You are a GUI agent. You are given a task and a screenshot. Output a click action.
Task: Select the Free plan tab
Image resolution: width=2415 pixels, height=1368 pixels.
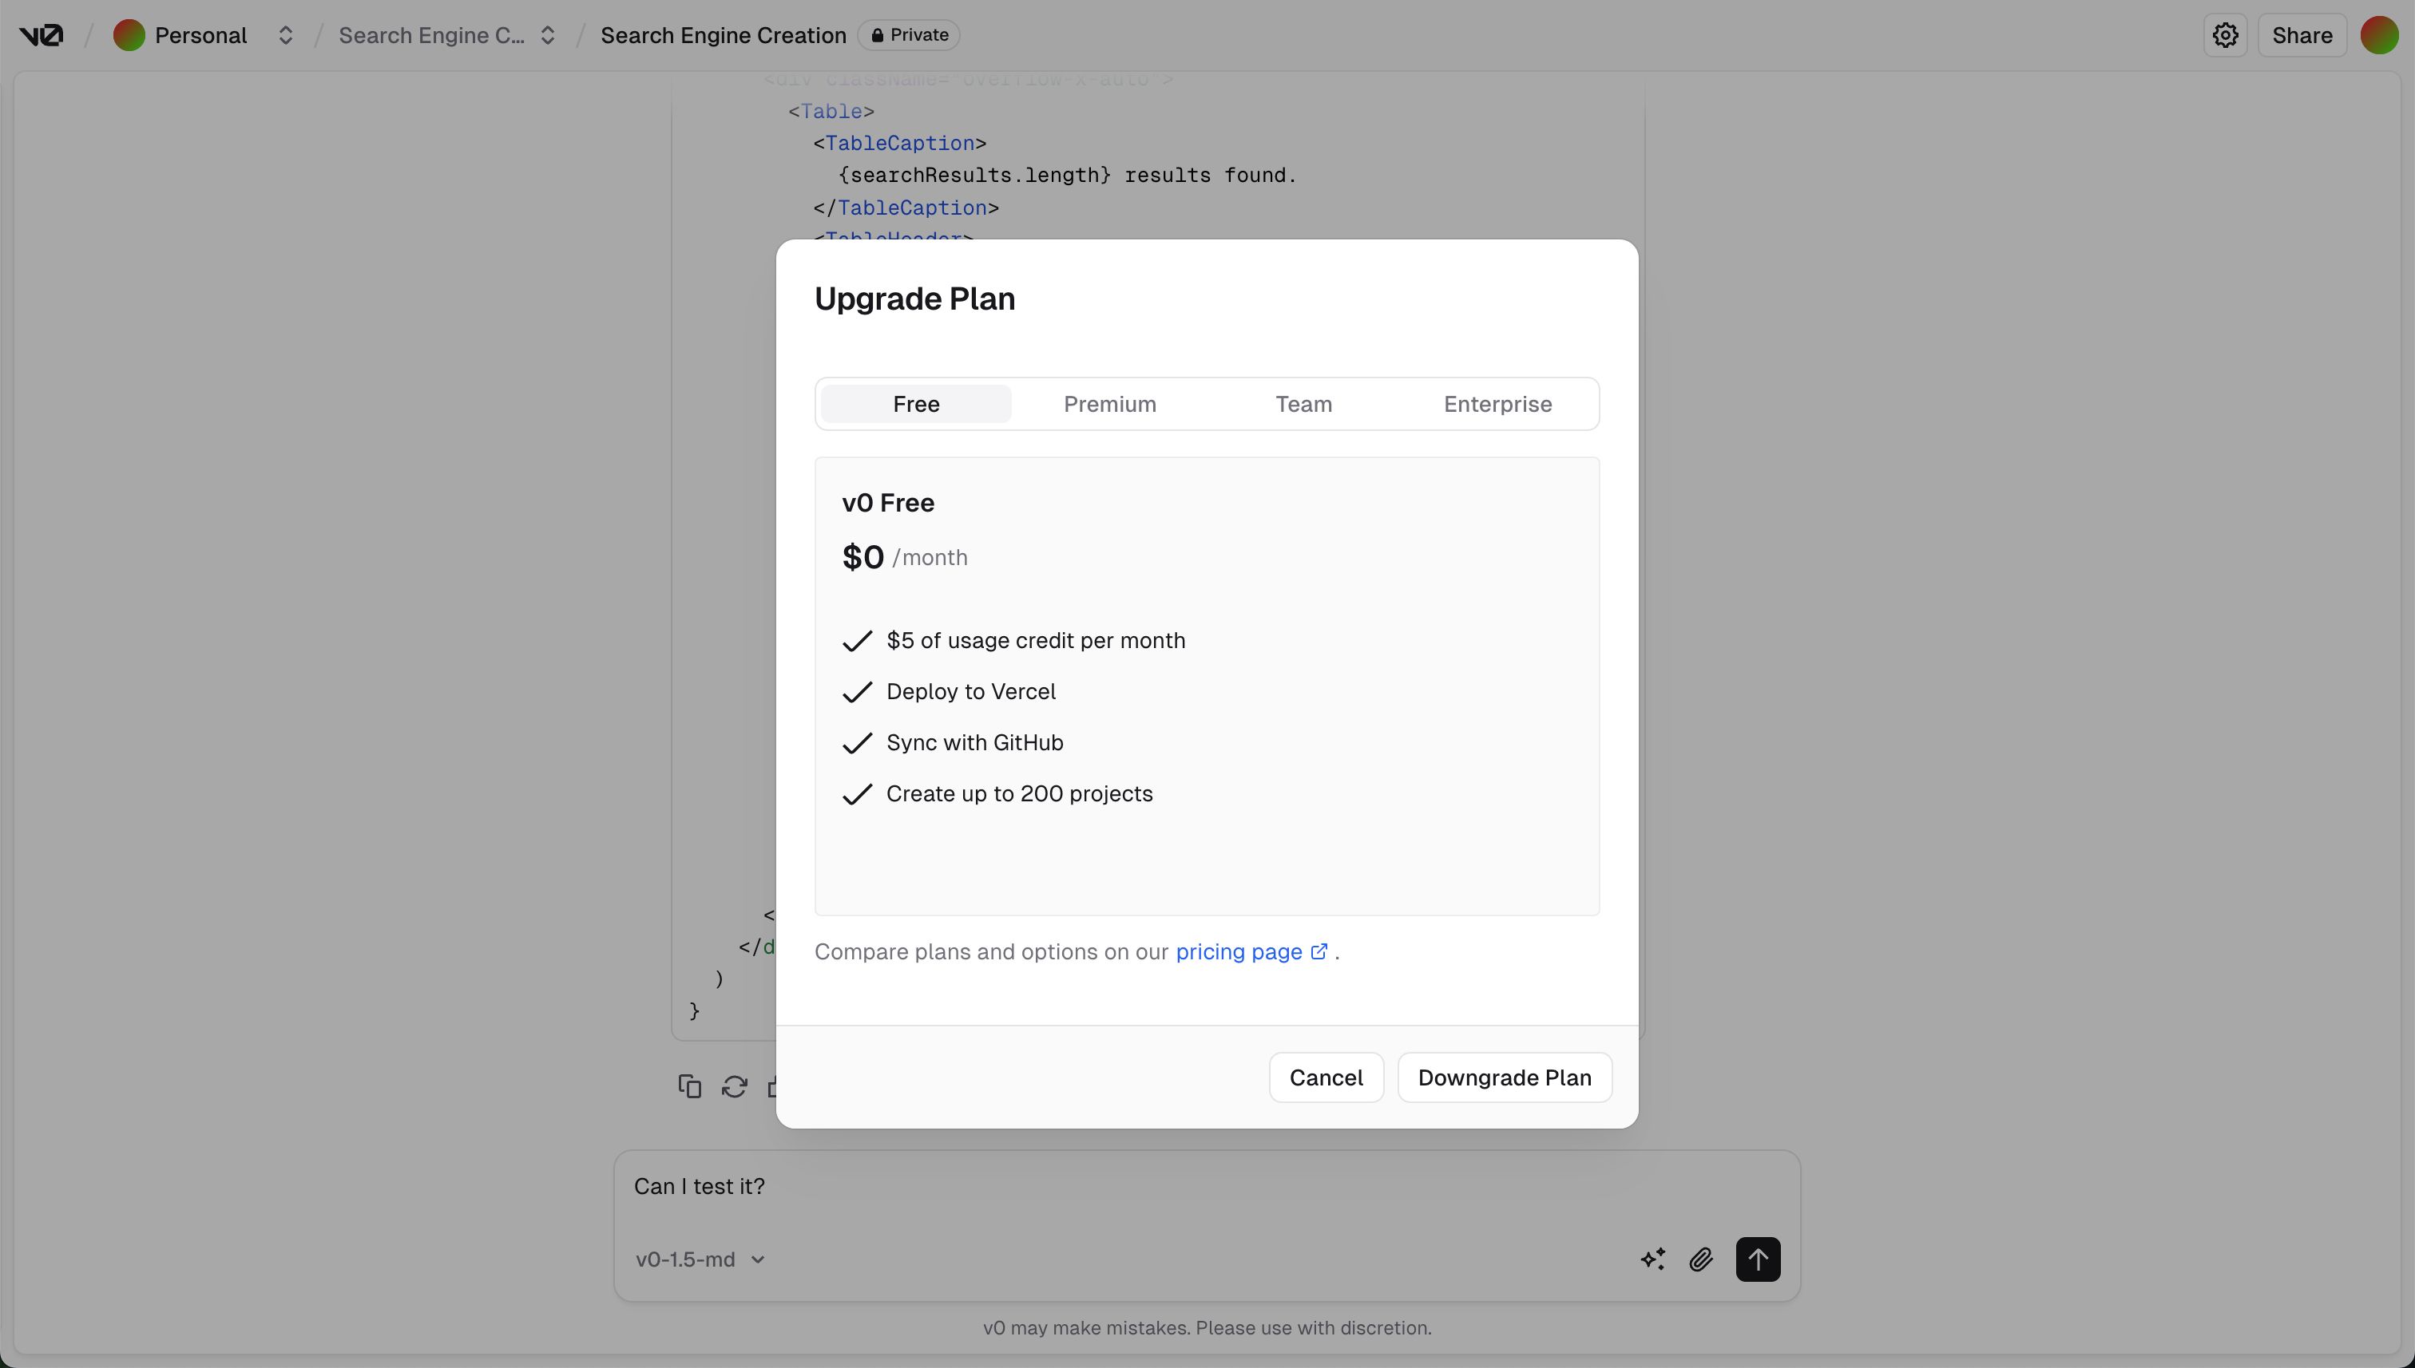coord(916,404)
